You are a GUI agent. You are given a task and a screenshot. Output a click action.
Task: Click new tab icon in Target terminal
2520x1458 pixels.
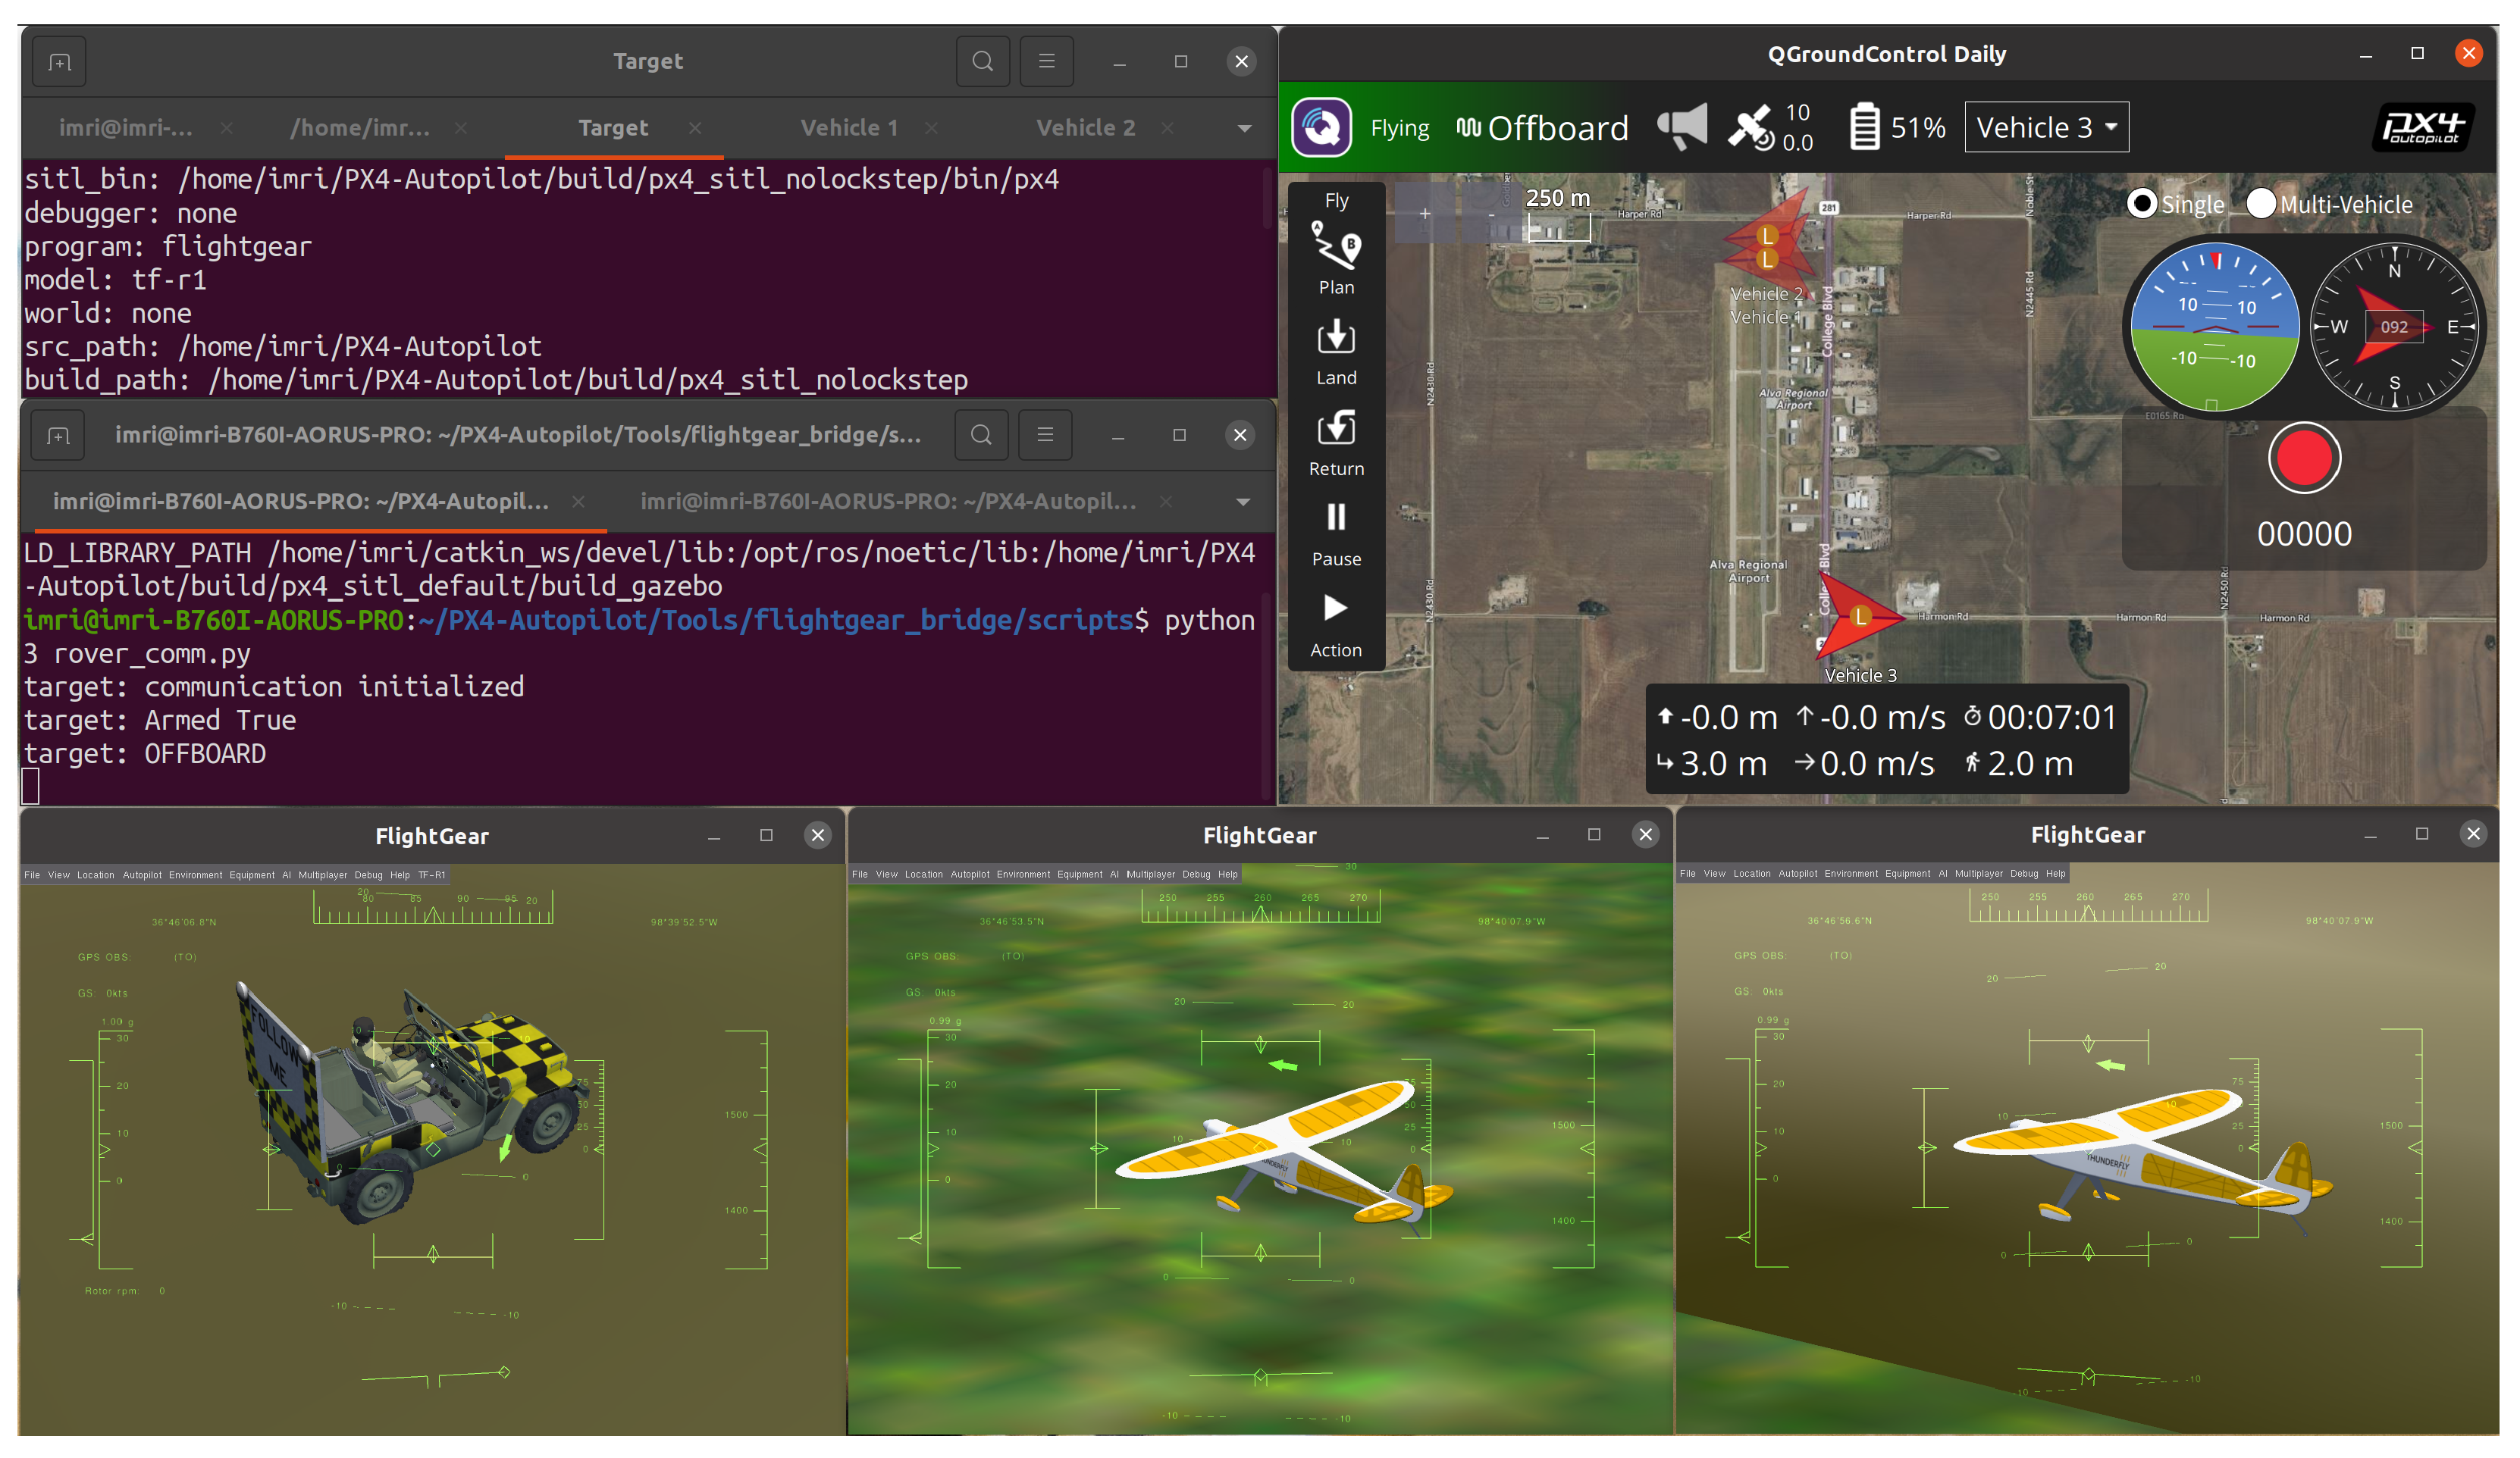(59, 62)
